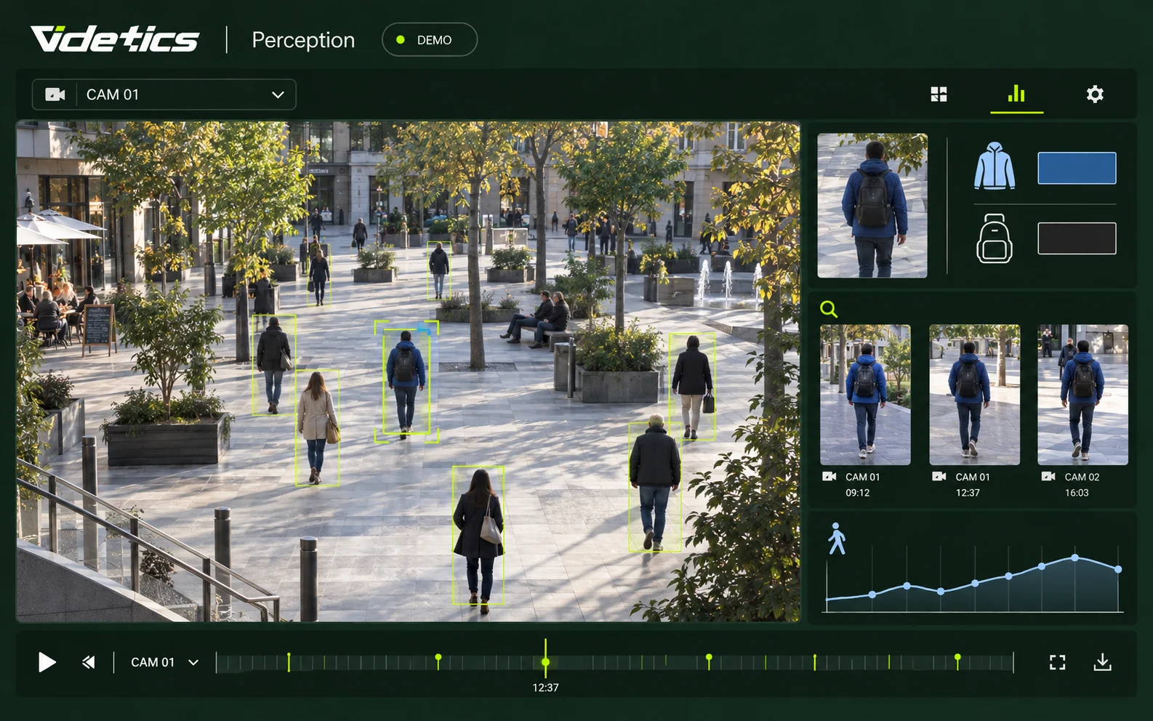Play the video
1153x721 pixels.
(x=47, y=662)
